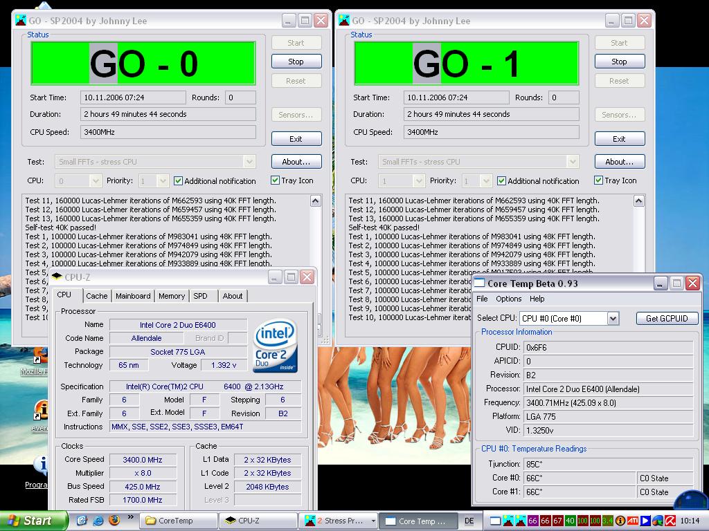Click the taskbar clock showing 10:14
The width and height of the screenshot is (709, 531).
coord(690,521)
